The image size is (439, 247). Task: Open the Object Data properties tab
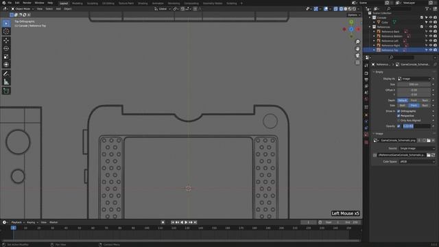point(366,134)
